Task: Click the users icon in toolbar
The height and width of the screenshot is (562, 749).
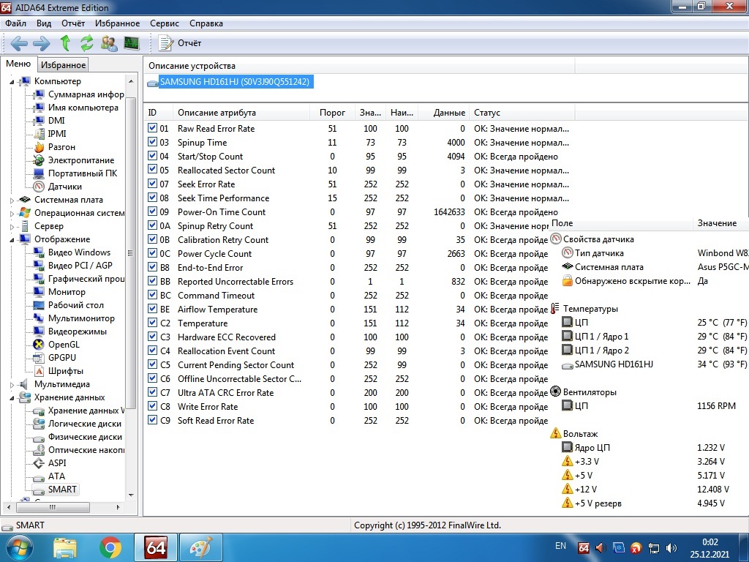Action: pos(109,43)
